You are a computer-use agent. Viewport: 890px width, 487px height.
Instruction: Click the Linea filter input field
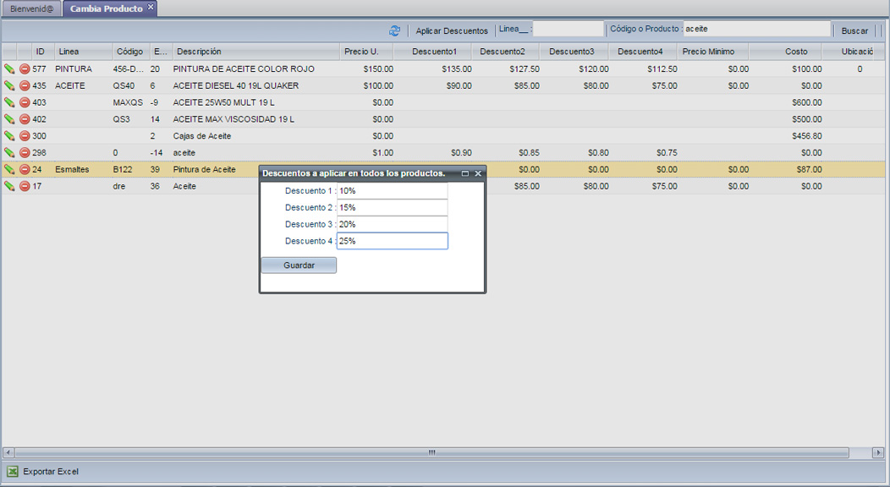569,30
